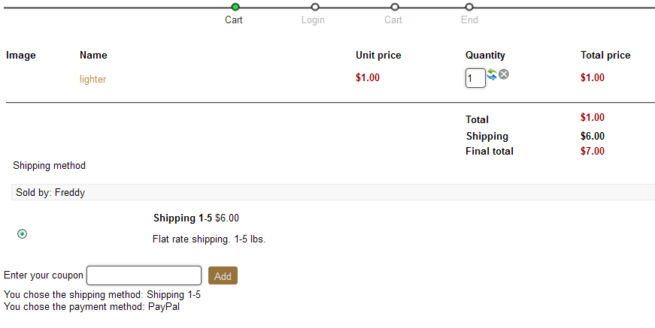Go to the Login step label

313,20
